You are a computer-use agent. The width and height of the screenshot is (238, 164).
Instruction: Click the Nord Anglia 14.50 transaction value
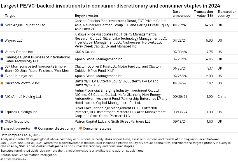[x=209, y=25]
